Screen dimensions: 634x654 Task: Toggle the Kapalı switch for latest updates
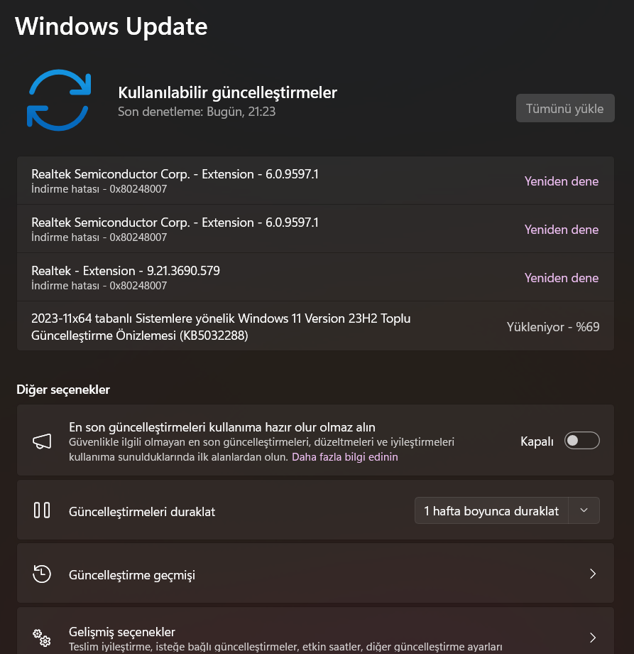(582, 441)
